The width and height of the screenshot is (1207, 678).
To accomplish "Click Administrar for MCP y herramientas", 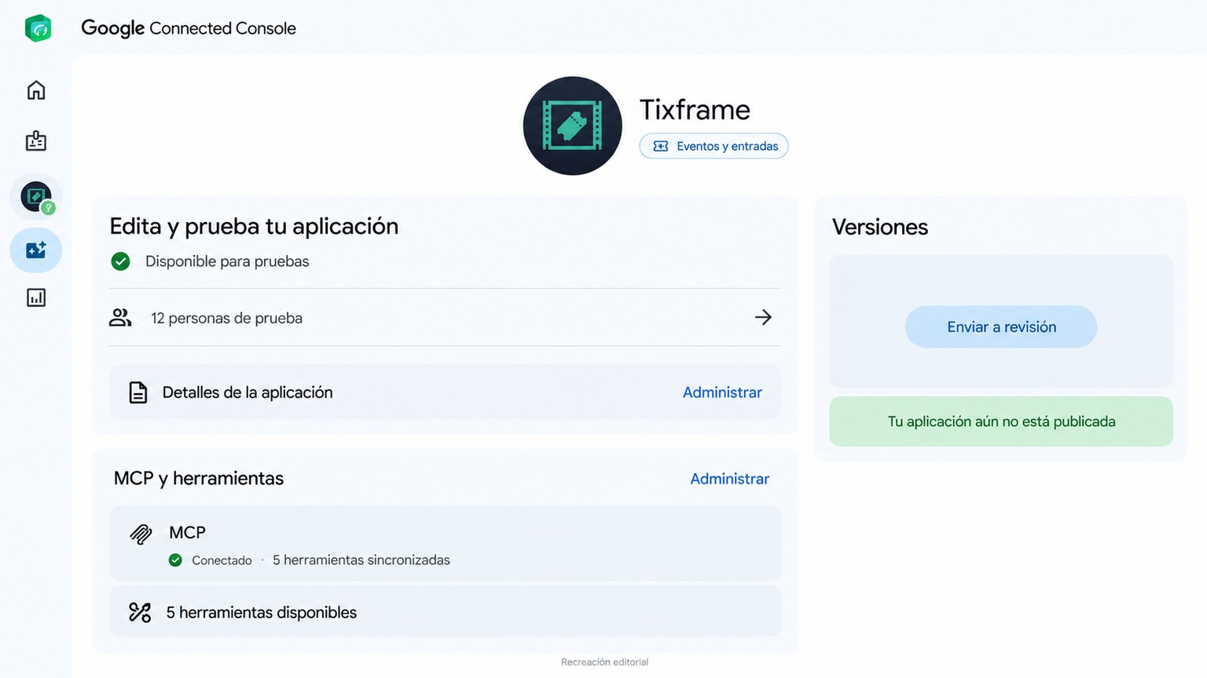I will (729, 479).
